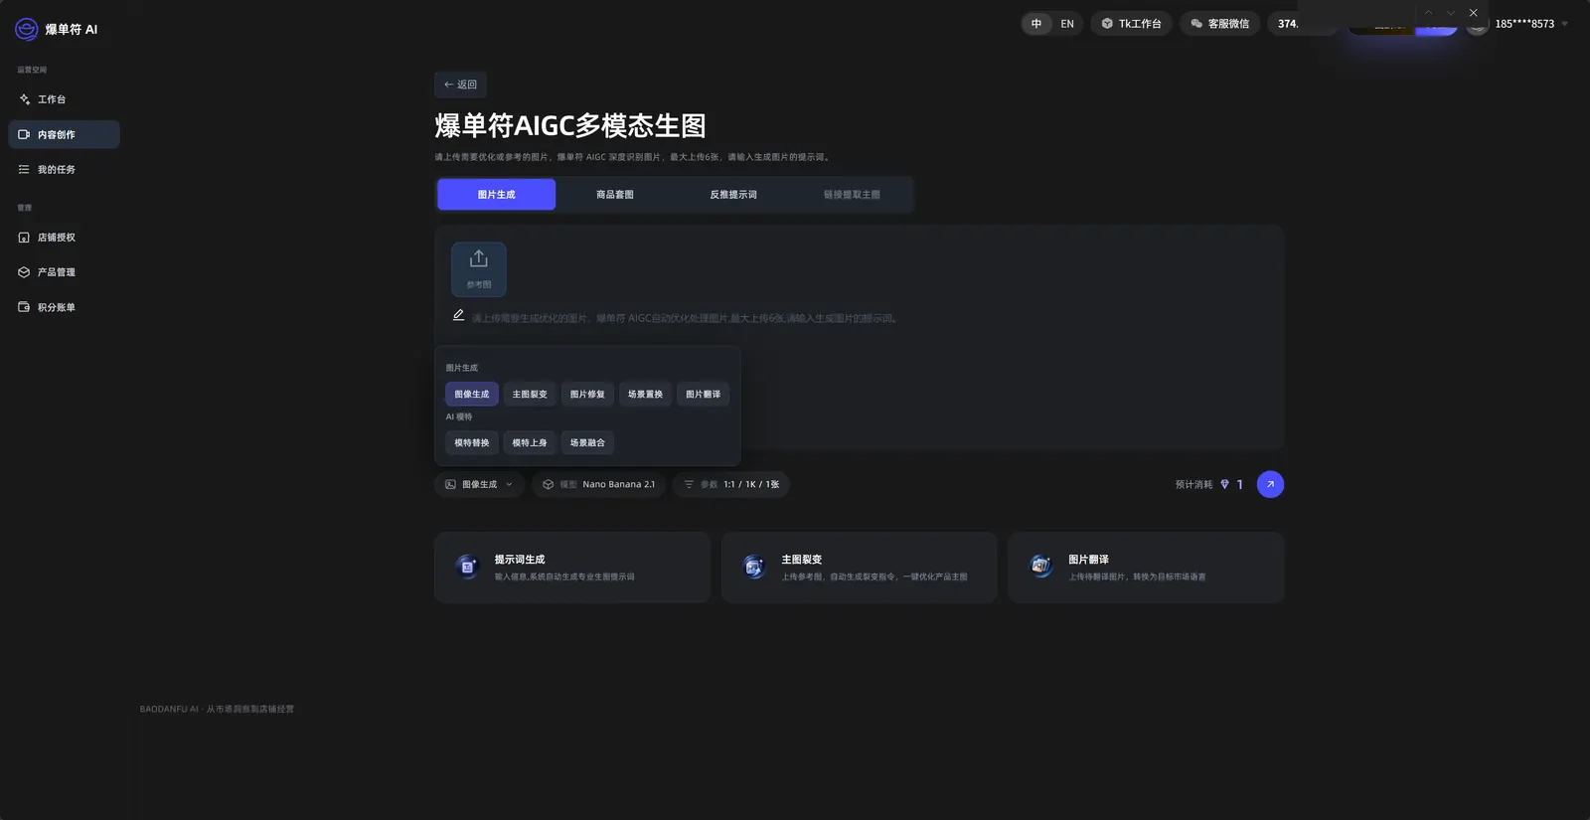Select the 图片生成 tab
Viewport: 1590px width, 820px height.
496,195
